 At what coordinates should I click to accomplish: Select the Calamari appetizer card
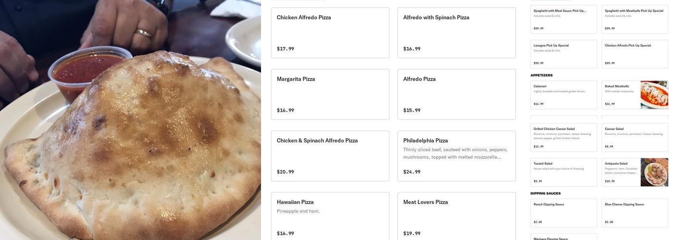point(563,95)
